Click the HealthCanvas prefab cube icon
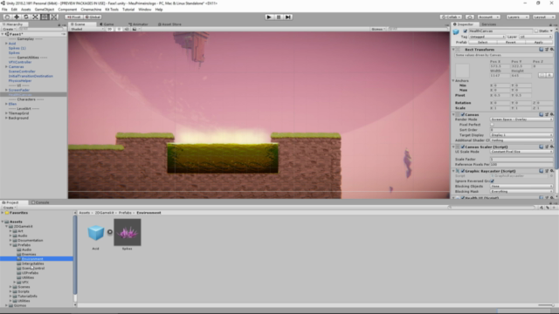This screenshot has height=314, width=559. point(456,32)
